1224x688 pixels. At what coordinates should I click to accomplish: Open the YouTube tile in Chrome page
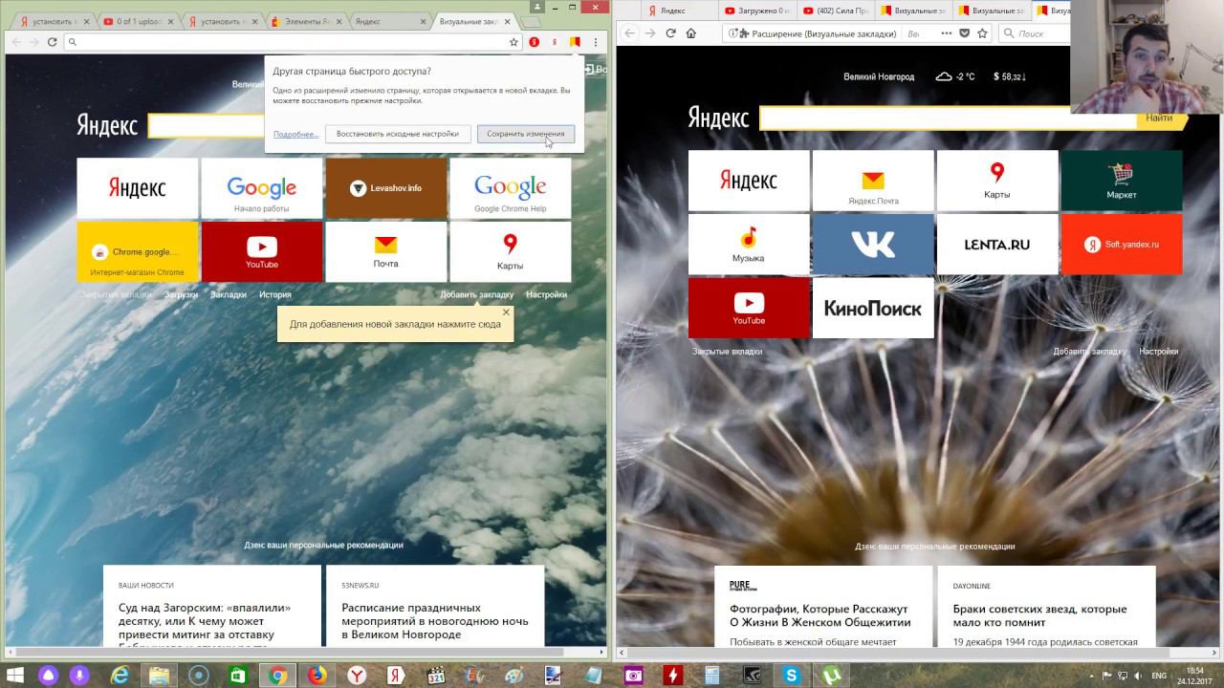262,251
